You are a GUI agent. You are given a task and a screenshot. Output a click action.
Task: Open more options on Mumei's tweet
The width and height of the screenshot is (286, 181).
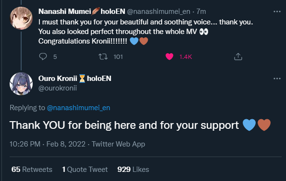click(277, 11)
